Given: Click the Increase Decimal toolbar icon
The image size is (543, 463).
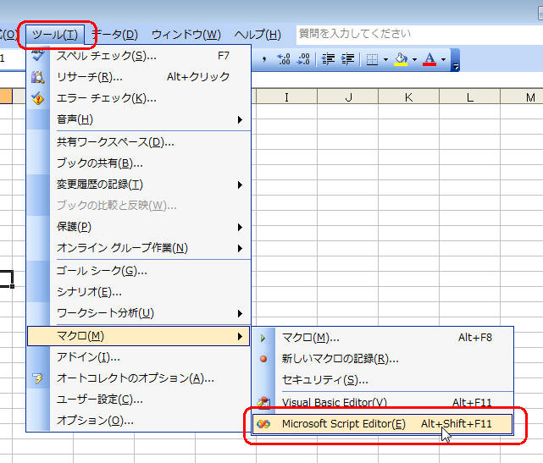Looking at the screenshot, I should coord(284,59).
